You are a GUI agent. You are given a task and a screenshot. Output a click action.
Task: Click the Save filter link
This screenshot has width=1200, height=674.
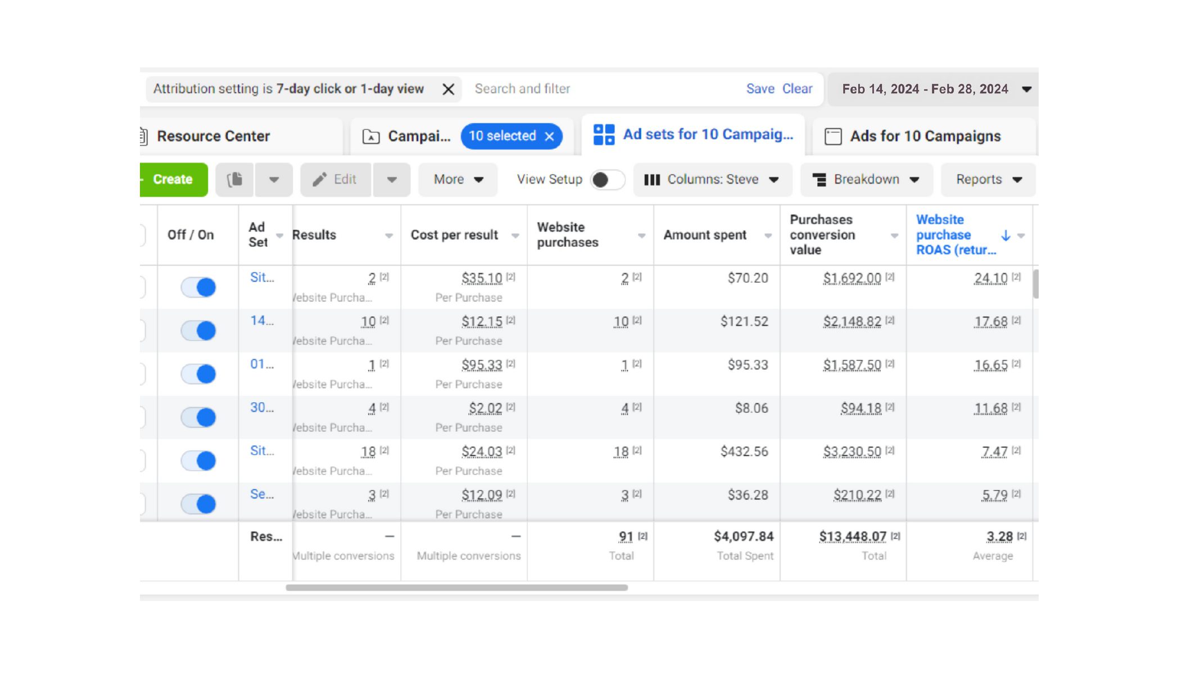[760, 89]
